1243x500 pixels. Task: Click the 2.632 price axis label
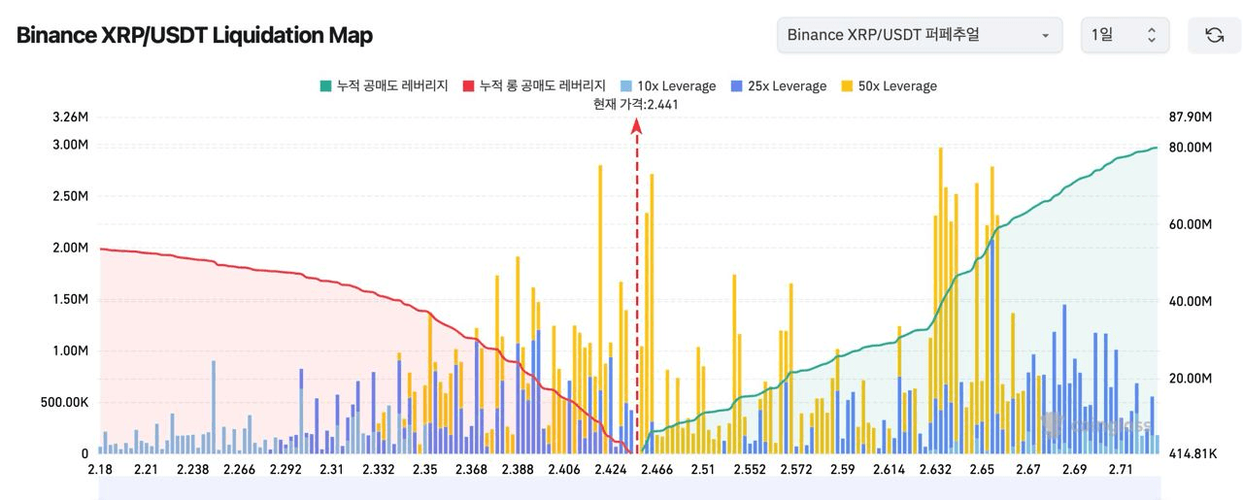[935, 470]
